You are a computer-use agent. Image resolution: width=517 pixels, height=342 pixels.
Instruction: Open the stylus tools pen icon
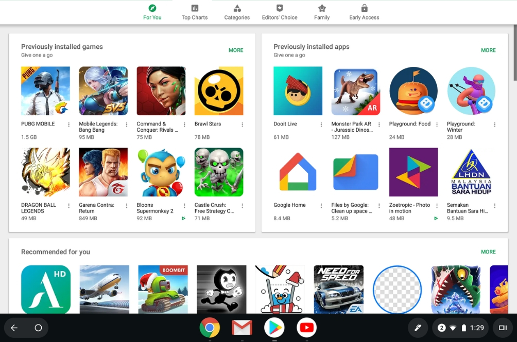418,328
